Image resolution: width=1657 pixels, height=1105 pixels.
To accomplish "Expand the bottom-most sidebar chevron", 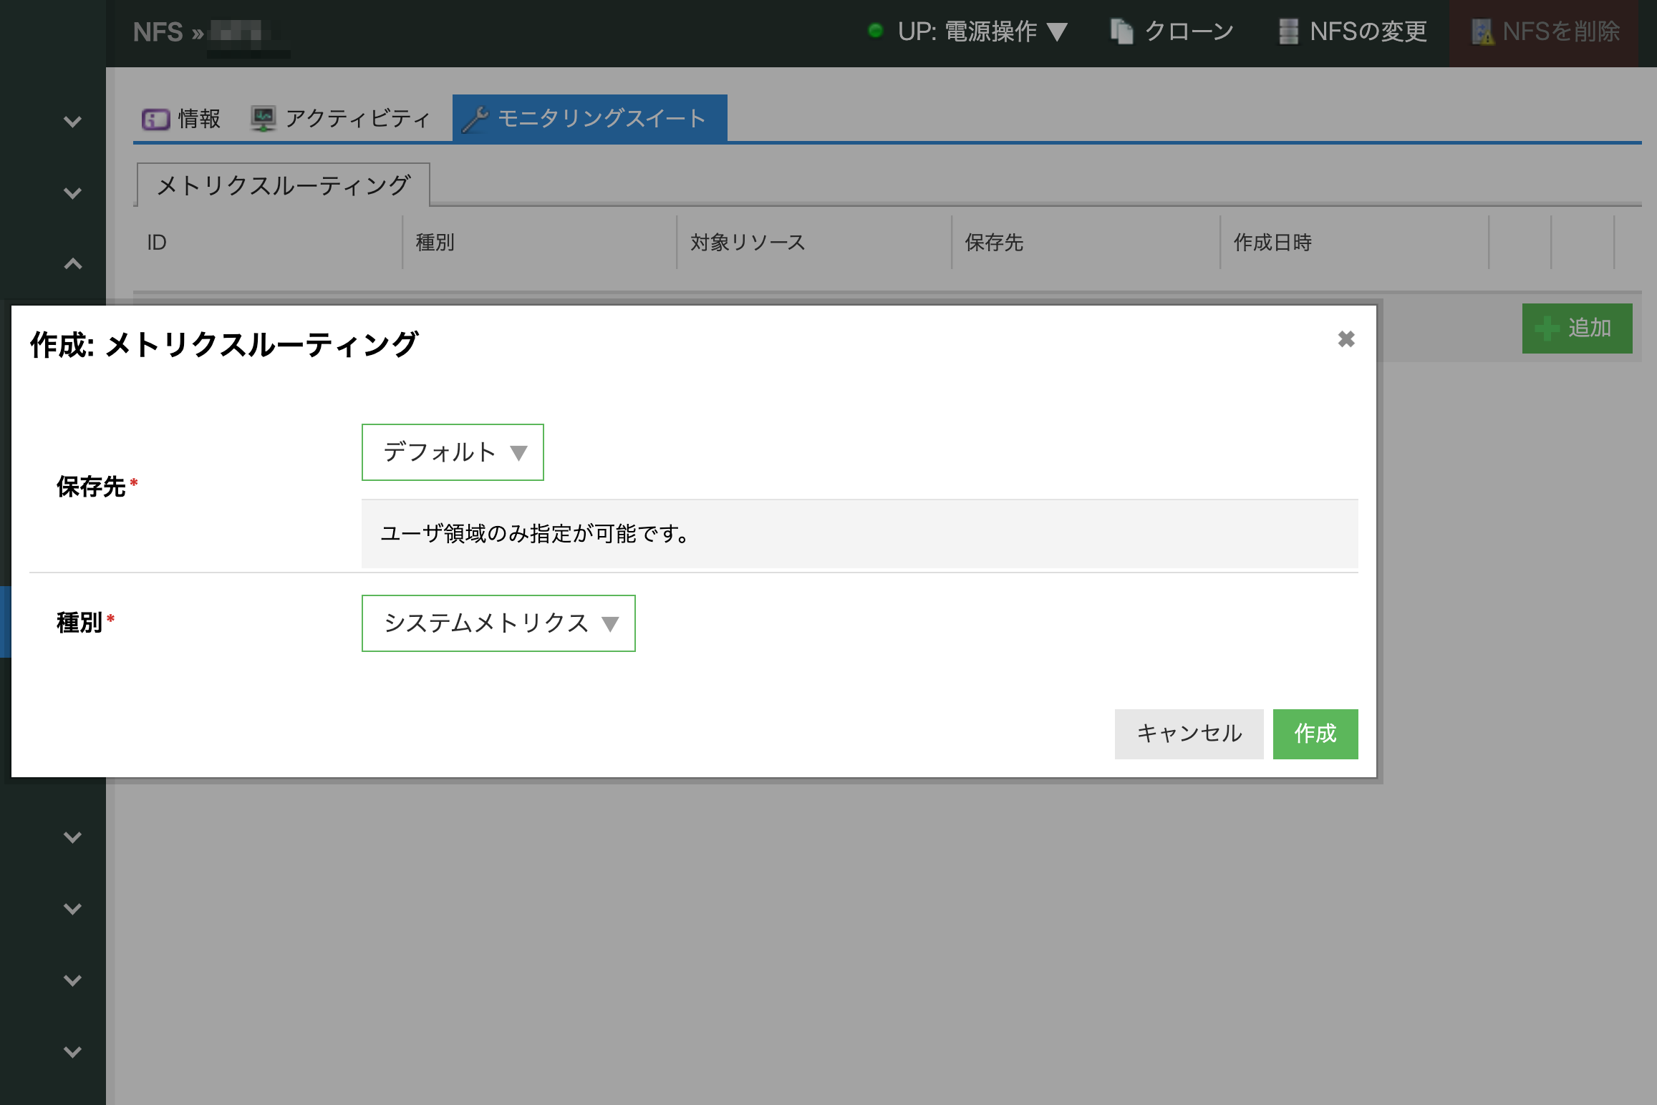I will point(72,1052).
